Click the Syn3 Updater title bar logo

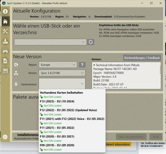pyautogui.click(x=4, y=3)
